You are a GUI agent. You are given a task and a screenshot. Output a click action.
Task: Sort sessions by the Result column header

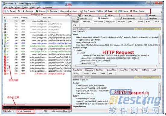coord(16,18)
